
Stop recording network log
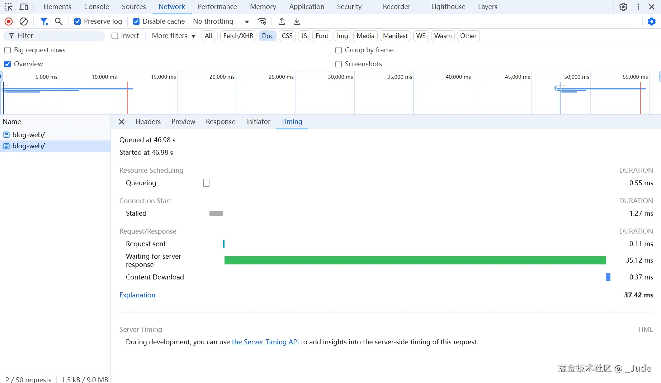point(9,21)
